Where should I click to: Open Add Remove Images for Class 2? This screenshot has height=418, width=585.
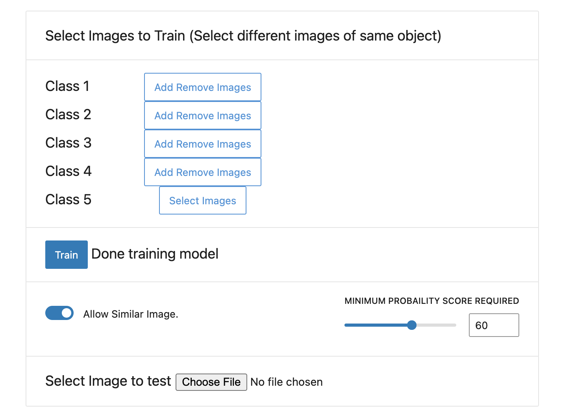[202, 115]
